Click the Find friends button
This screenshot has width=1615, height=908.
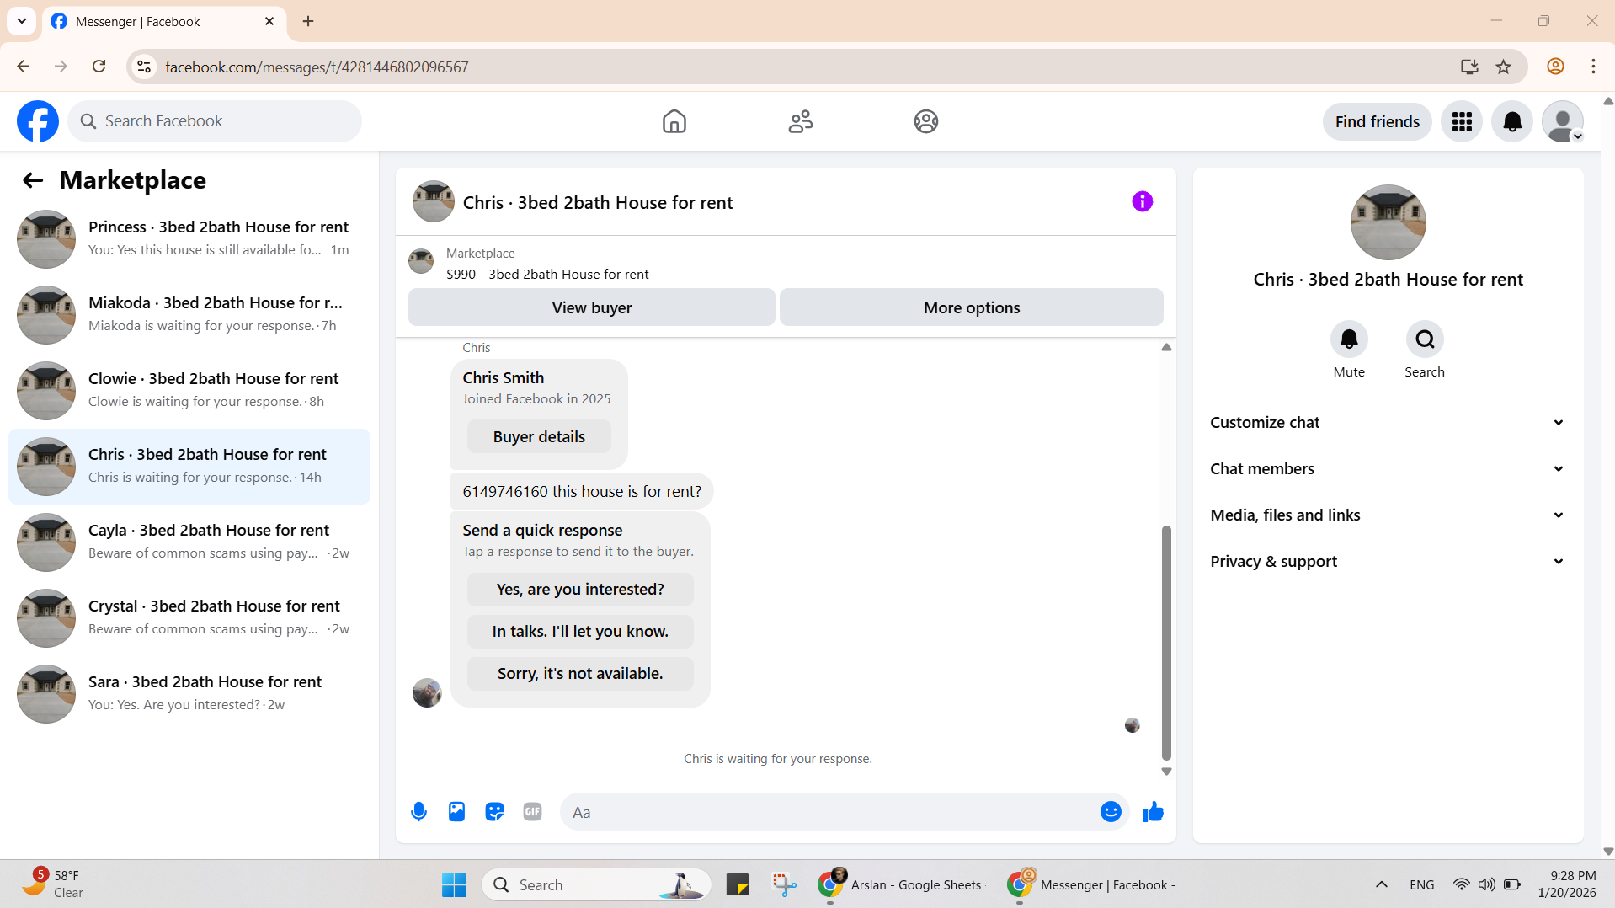click(1378, 121)
